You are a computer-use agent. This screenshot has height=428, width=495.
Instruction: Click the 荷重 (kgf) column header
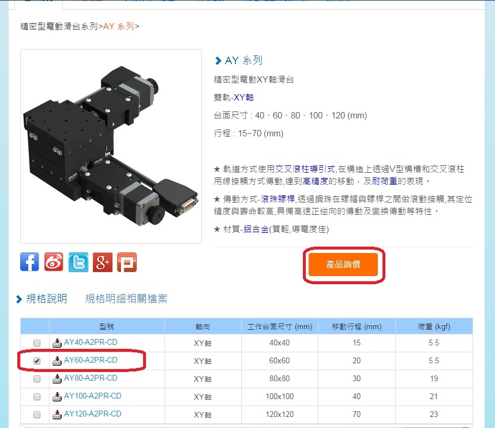point(434,326)
